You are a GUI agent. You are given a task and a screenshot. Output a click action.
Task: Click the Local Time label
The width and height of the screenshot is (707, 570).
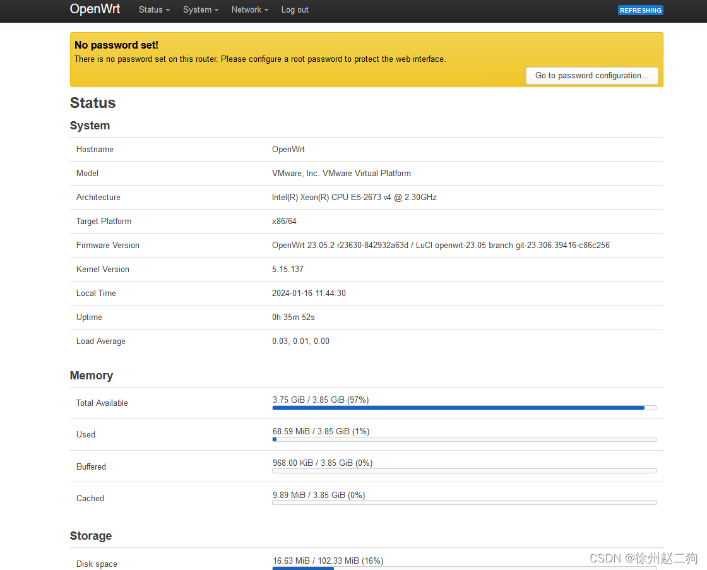click(x=96, y=293)
